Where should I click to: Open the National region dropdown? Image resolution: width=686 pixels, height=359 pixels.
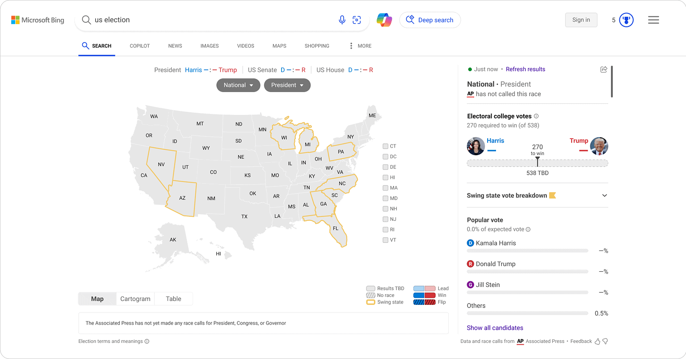pos(238,85)
